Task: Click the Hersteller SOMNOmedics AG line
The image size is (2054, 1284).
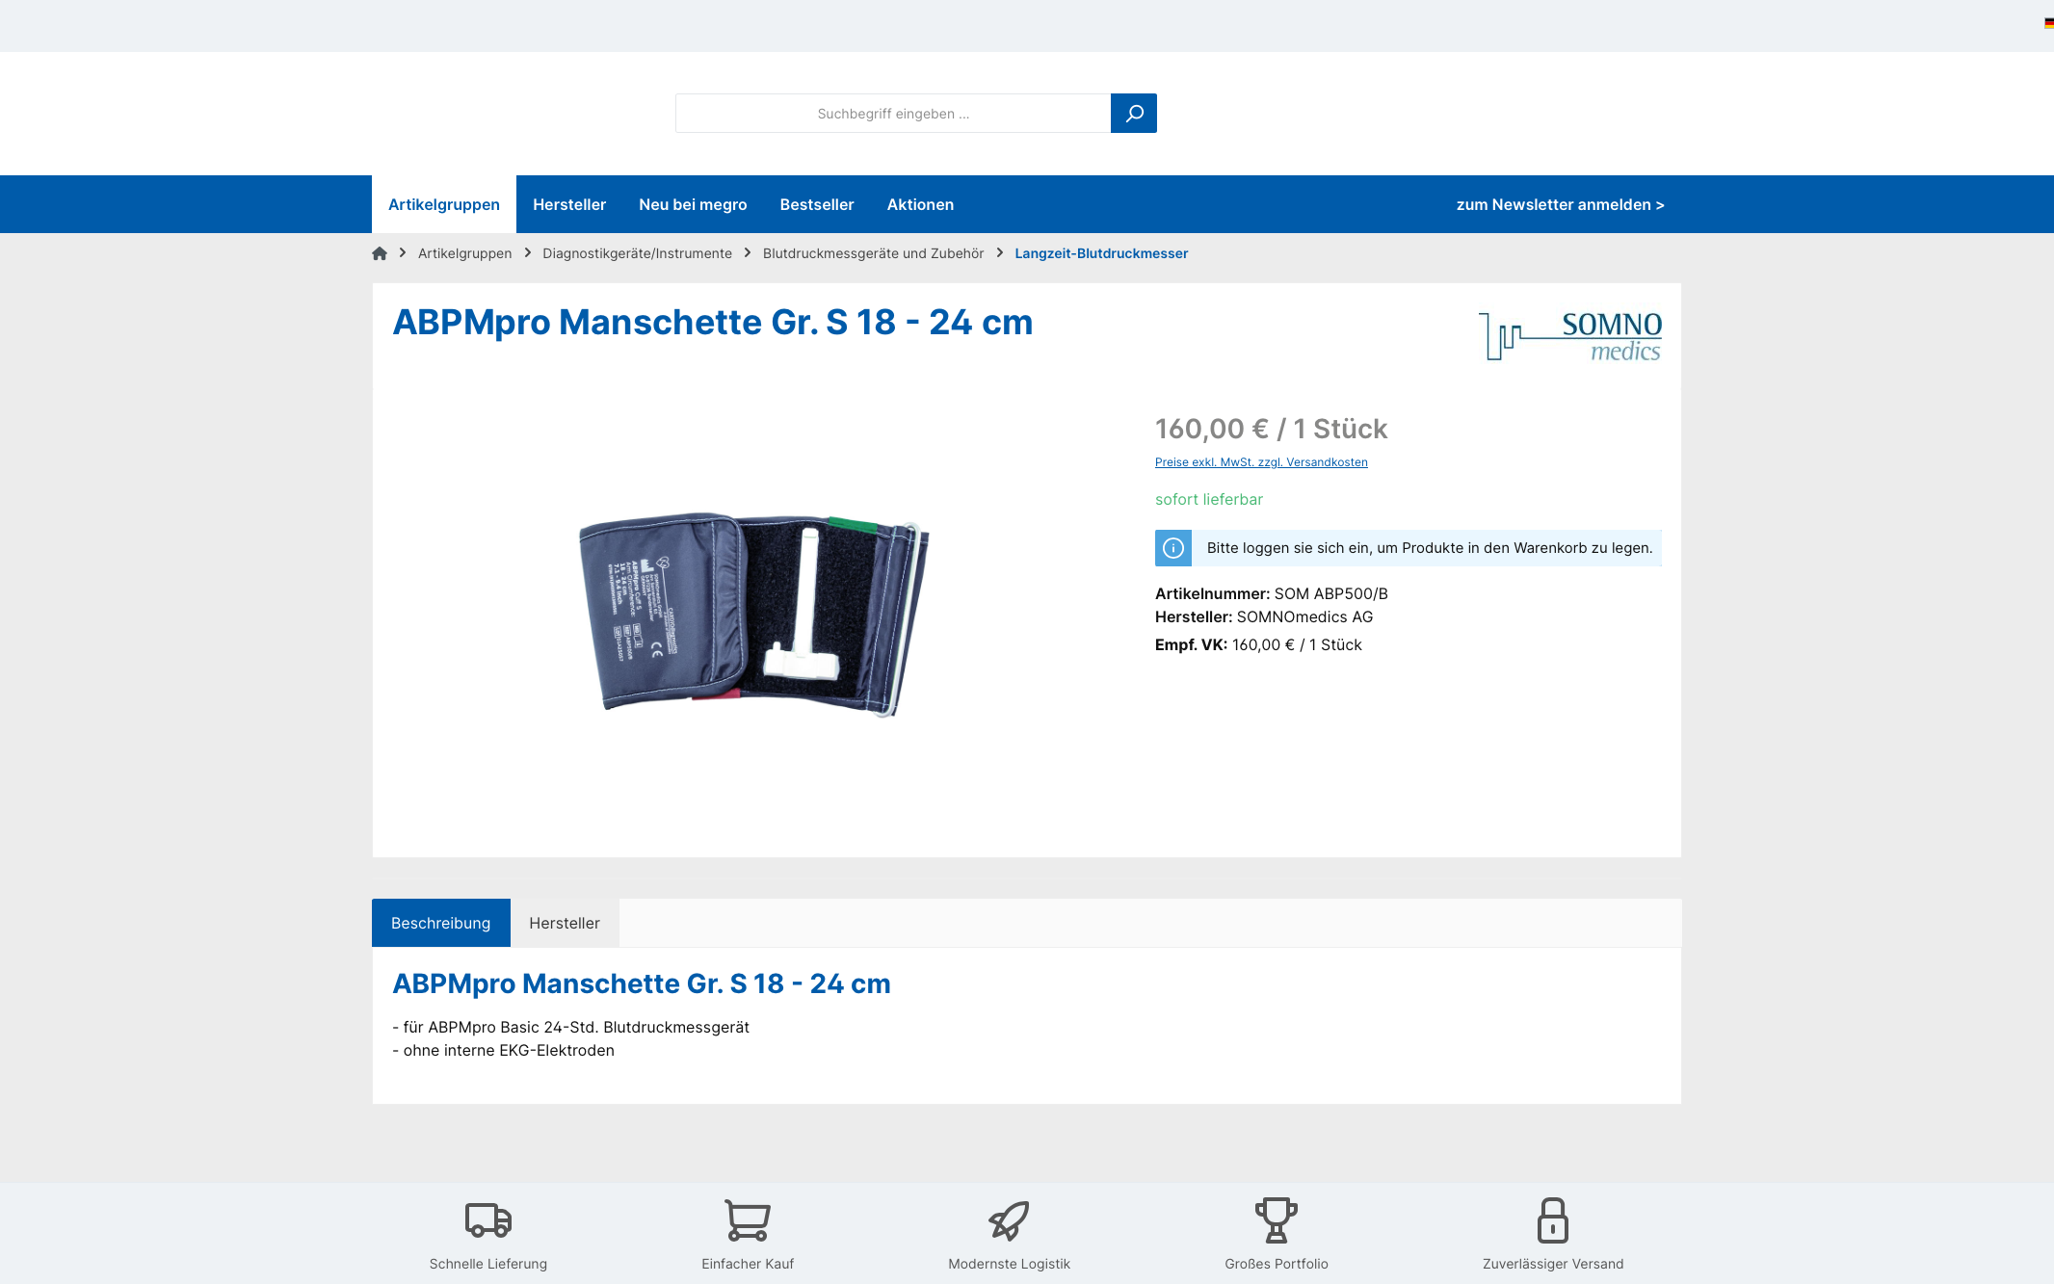Action: [x=1264, y=616]
